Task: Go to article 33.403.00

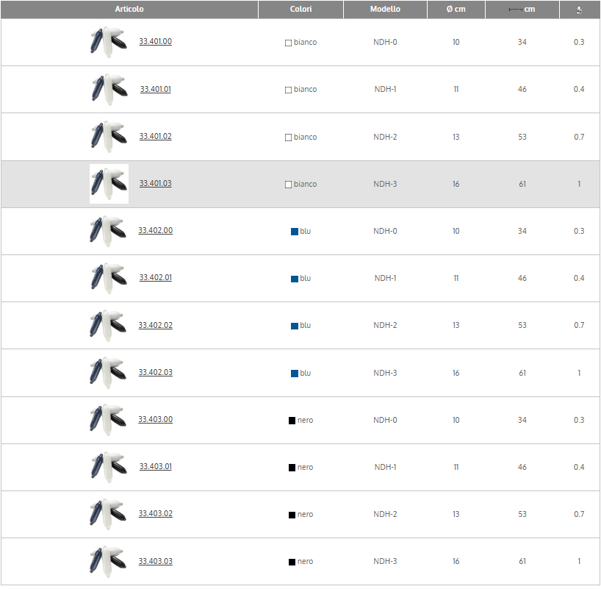Action: pos(156,419)
